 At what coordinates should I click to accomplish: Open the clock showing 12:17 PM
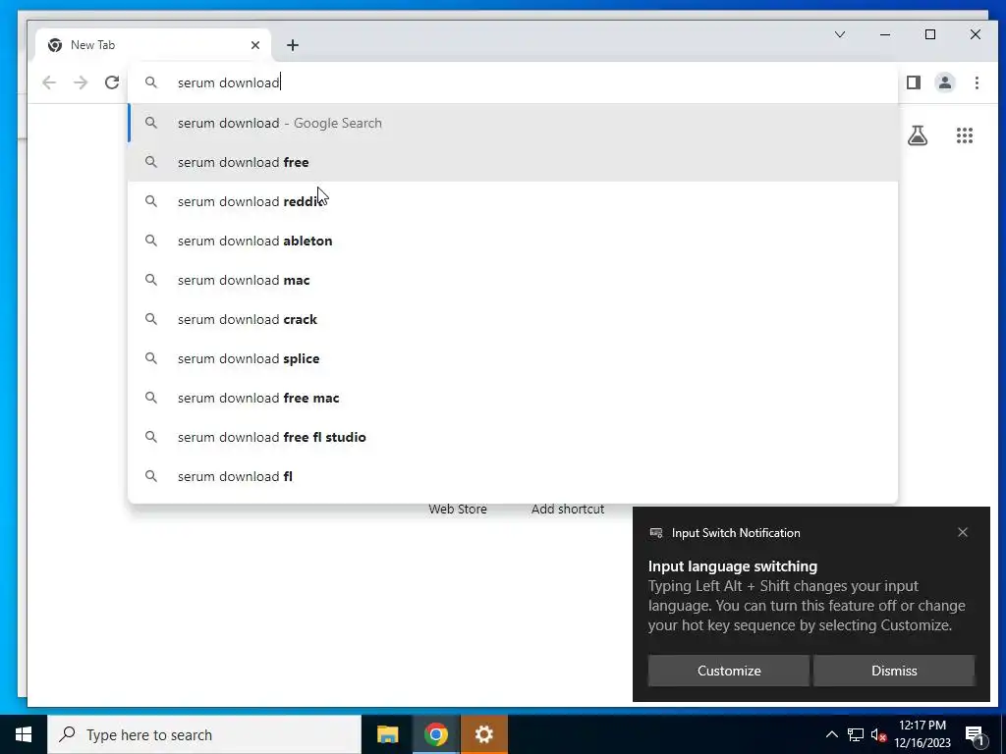[x=922, y=734]
